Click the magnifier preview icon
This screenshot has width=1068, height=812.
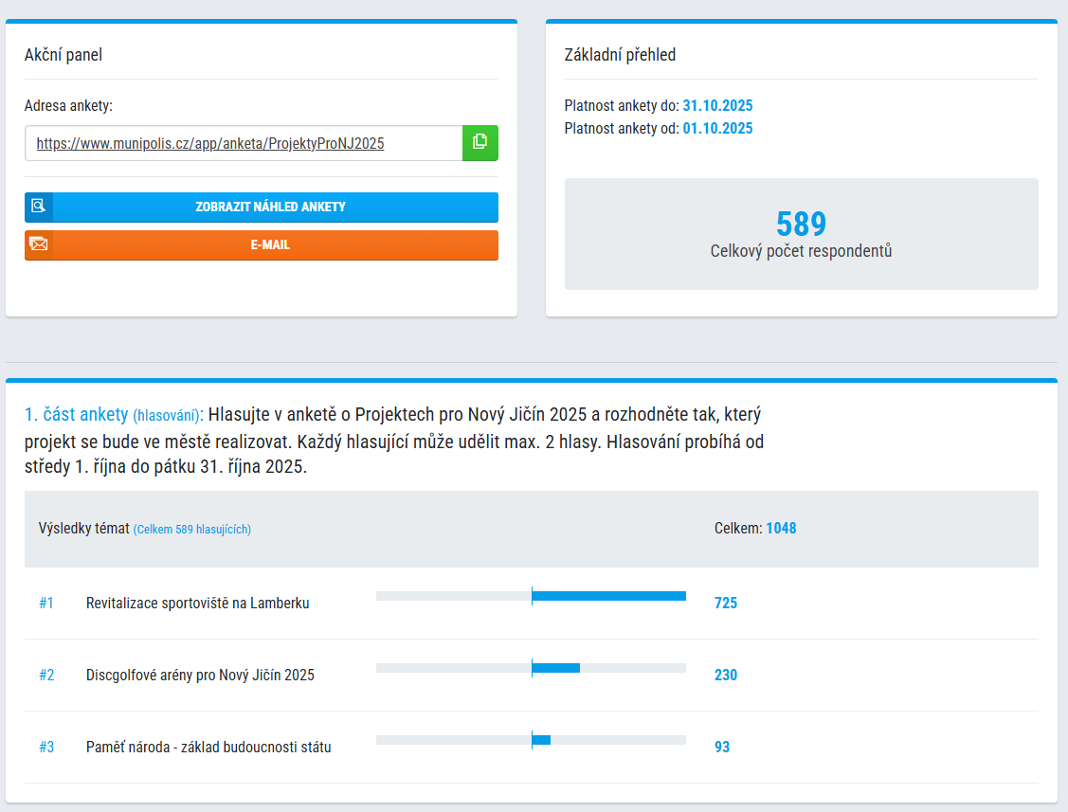tap(39, 207)
